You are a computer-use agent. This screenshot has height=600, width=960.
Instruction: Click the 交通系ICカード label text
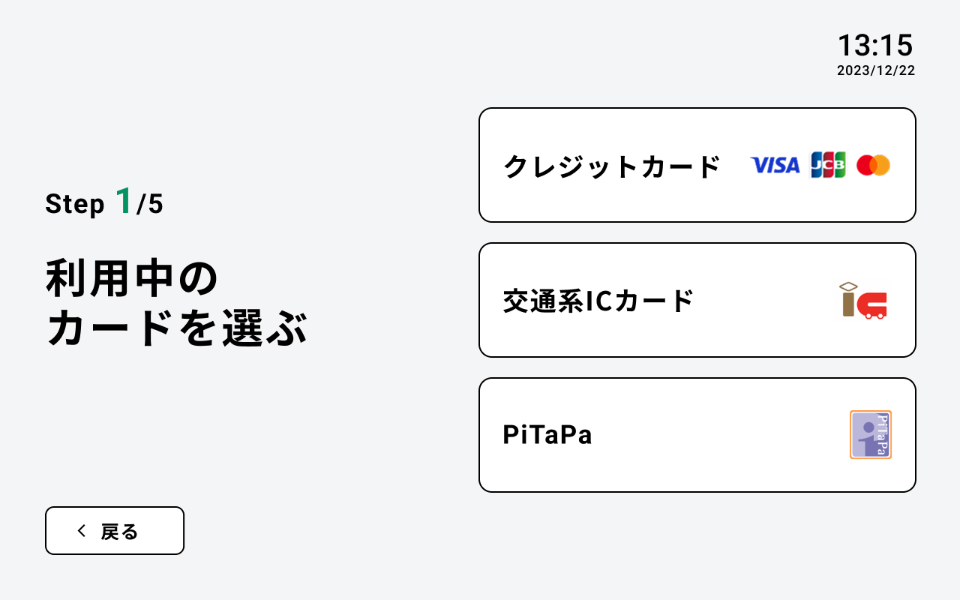pyautogui.click(x=598, y=301)
